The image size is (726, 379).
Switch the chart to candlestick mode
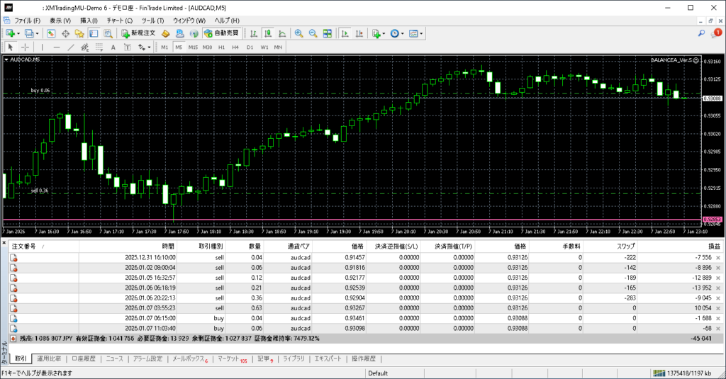tap(268, 33)
